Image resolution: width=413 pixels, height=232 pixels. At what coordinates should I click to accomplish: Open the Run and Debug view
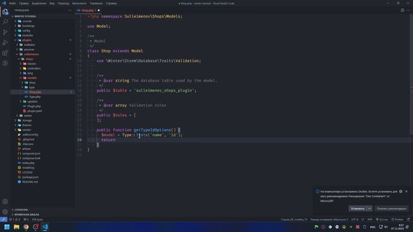pos(5,43)
